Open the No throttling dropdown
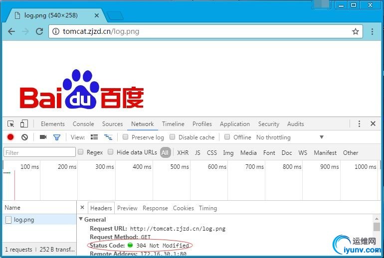Screen dimensions: 384x258 [290, 137]
